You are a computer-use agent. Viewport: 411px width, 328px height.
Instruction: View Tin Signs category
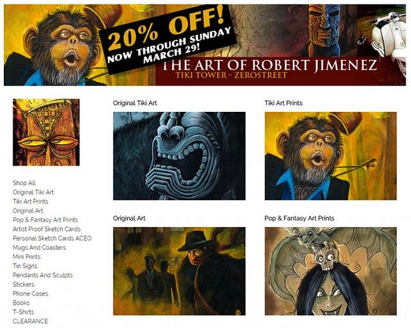tap(25, 266)
